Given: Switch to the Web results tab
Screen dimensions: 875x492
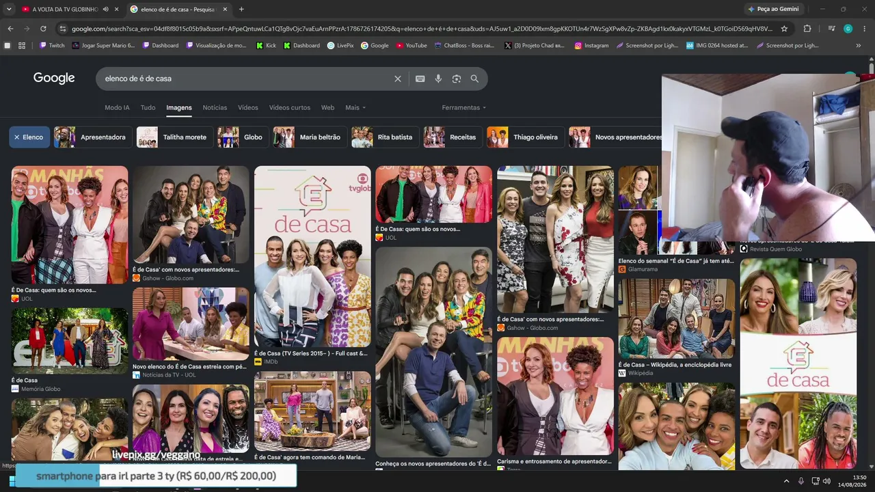Looking at the screenshot, I should point(328,107).
